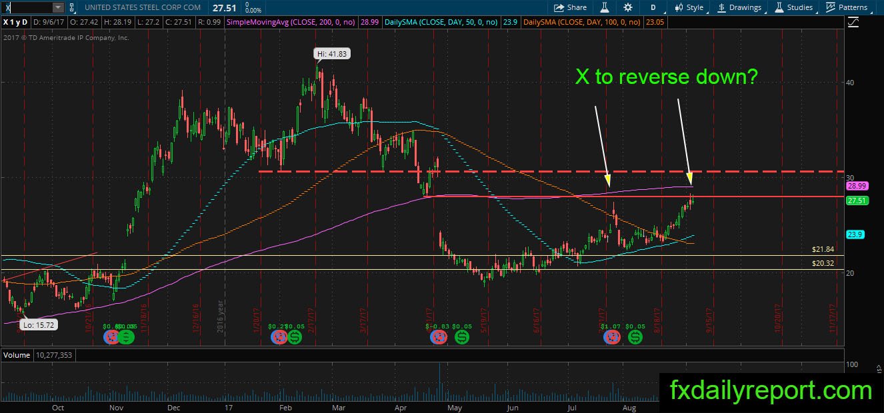The image size is (884, 413).
Task: Open the Style menu
Action: (689, 7)
